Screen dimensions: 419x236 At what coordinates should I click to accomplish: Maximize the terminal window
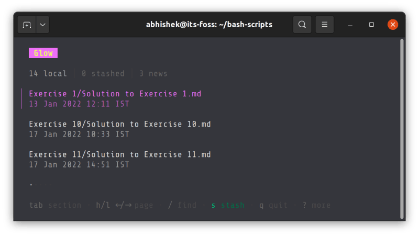371,25
